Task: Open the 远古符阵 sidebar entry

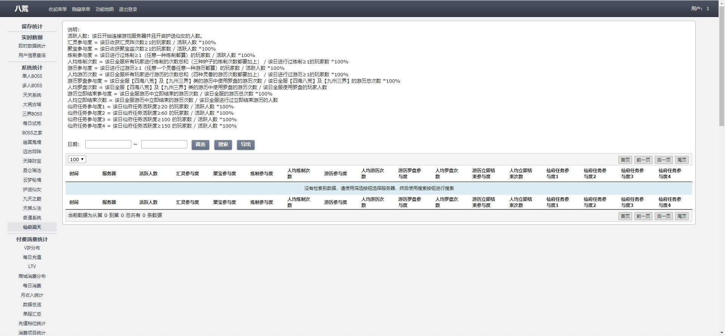Action: 32,152
